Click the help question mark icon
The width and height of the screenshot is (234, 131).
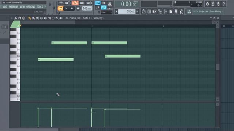[x=223, y=4]
